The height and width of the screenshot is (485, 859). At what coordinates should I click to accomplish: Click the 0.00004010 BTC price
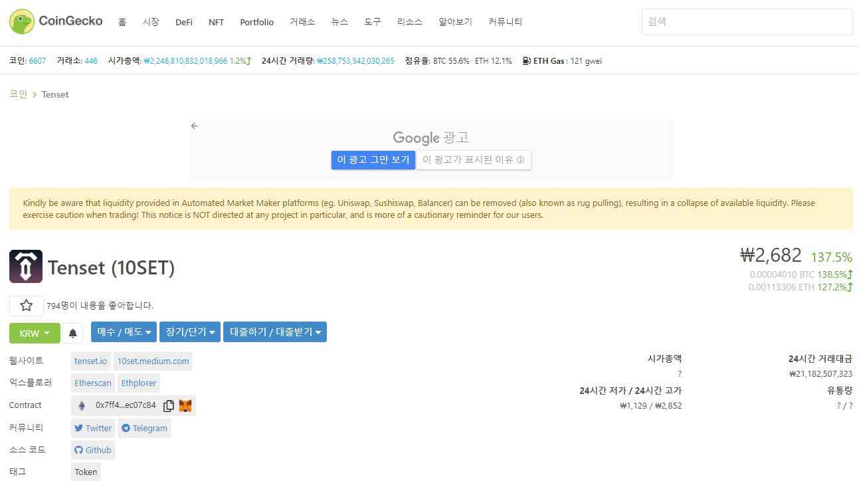click(x=782, y=274)
